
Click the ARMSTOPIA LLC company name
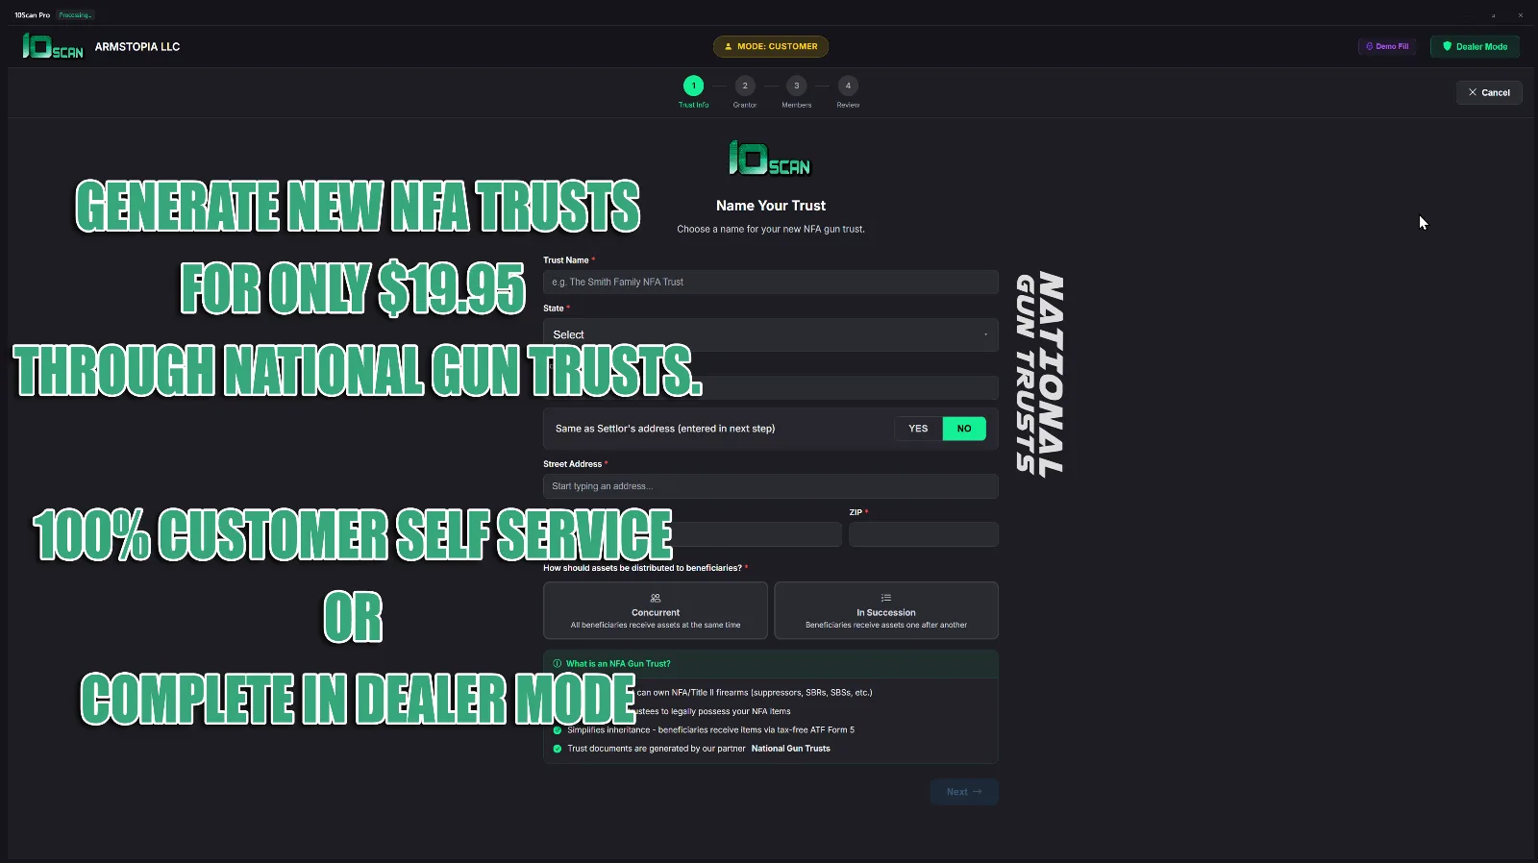[x=137, y=46]
